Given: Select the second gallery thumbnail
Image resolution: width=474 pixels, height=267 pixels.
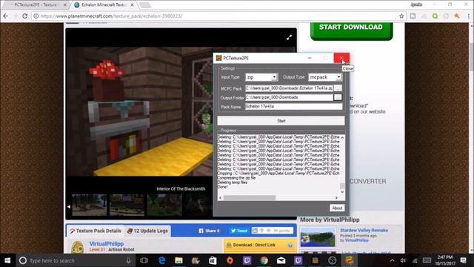Looking at the screenshot, I should (x=127, y=205).
